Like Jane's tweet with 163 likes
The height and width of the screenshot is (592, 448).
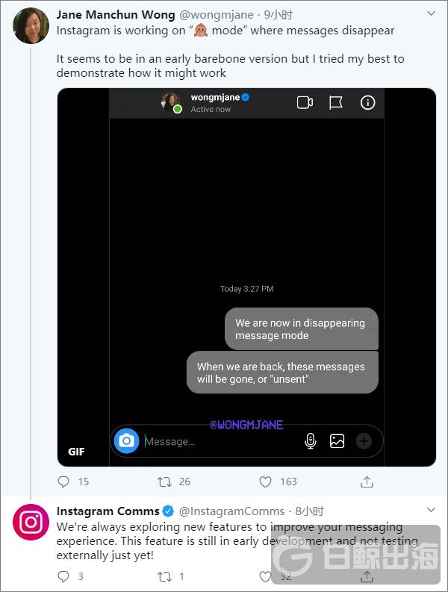[265, 482]
